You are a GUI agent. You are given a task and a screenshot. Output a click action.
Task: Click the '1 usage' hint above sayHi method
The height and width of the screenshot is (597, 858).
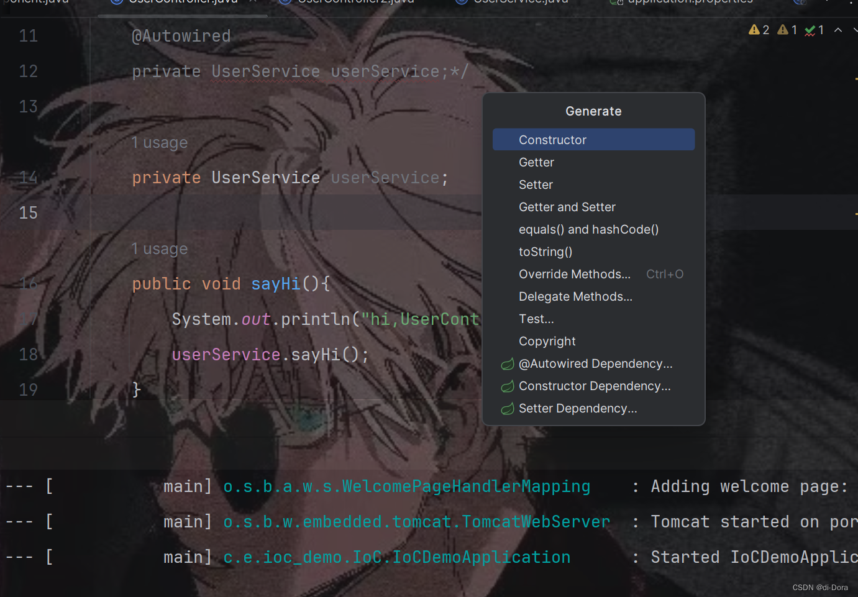pyautogui.click(x=159, y=248)
